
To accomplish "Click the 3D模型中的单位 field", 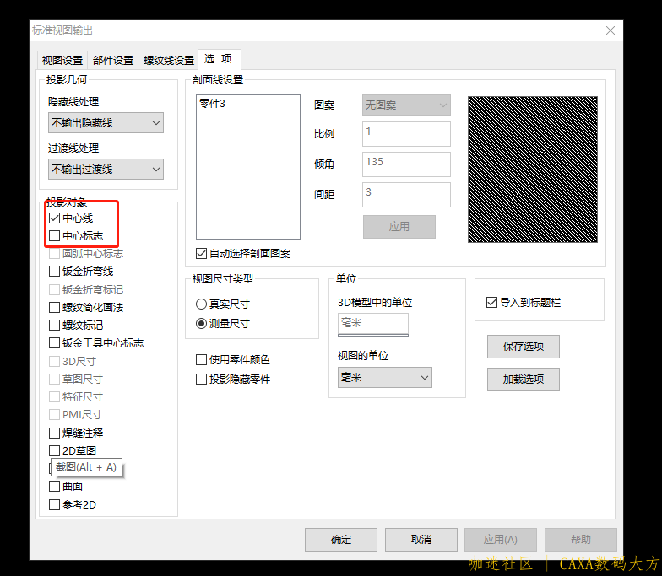I will tap(373, 324).
